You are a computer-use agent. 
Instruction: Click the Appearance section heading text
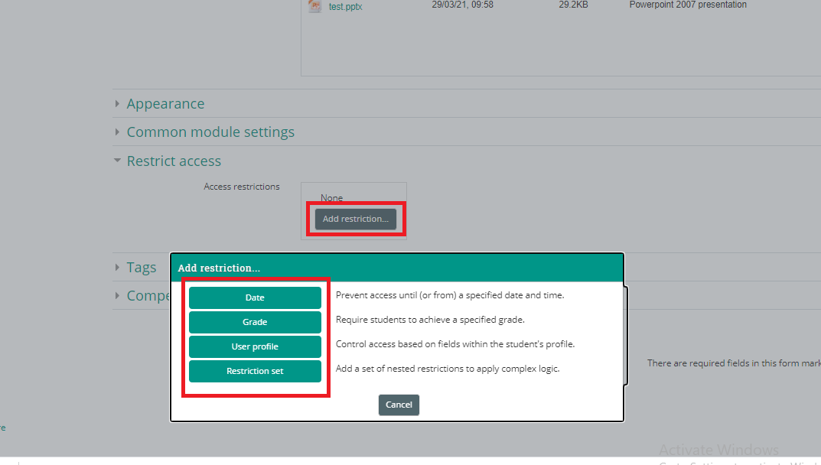pyautogui.click(x=165, y=104)
